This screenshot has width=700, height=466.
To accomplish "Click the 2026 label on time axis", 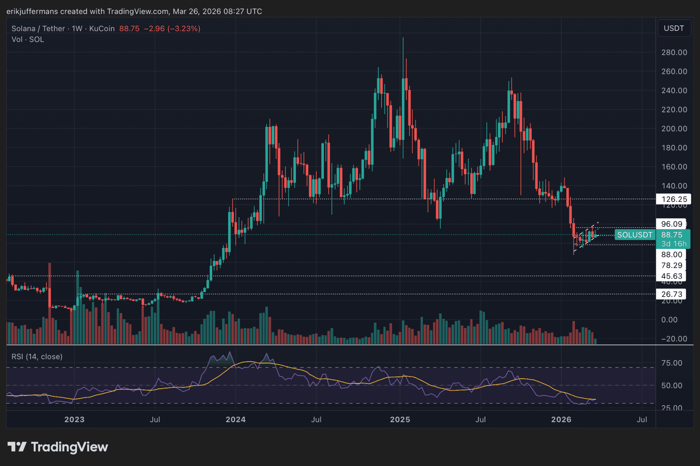I will [x=561, y=419].
